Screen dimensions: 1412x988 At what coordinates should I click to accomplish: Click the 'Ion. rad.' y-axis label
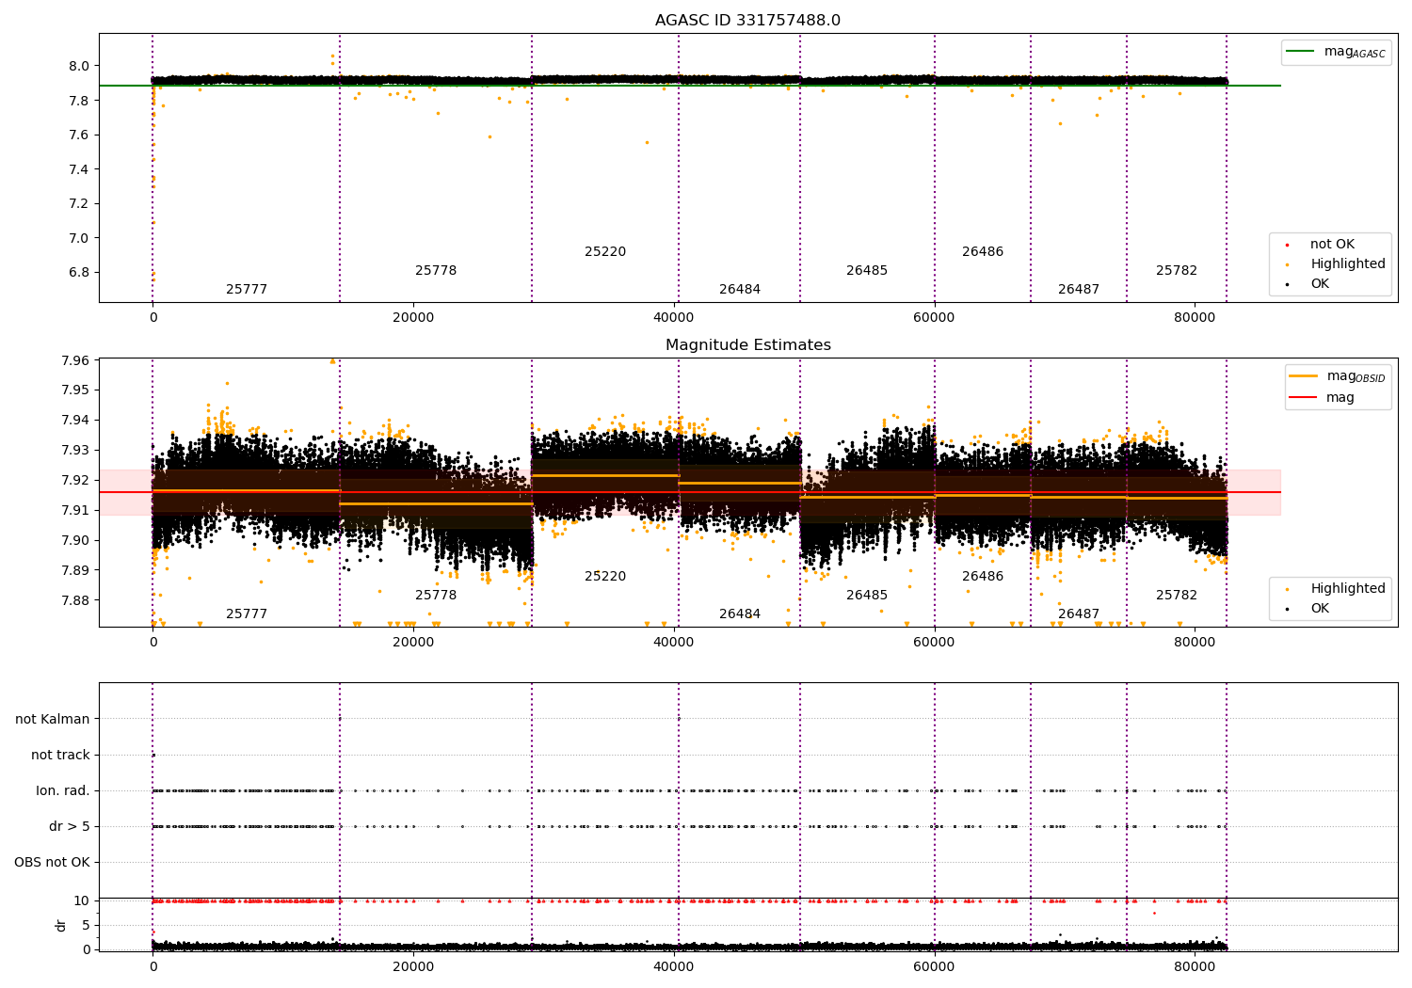(63, 791)
